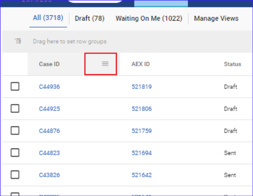Open the Case ID column menu icon
The width and height of the screenshot is (253, 196).
(105, 64)
